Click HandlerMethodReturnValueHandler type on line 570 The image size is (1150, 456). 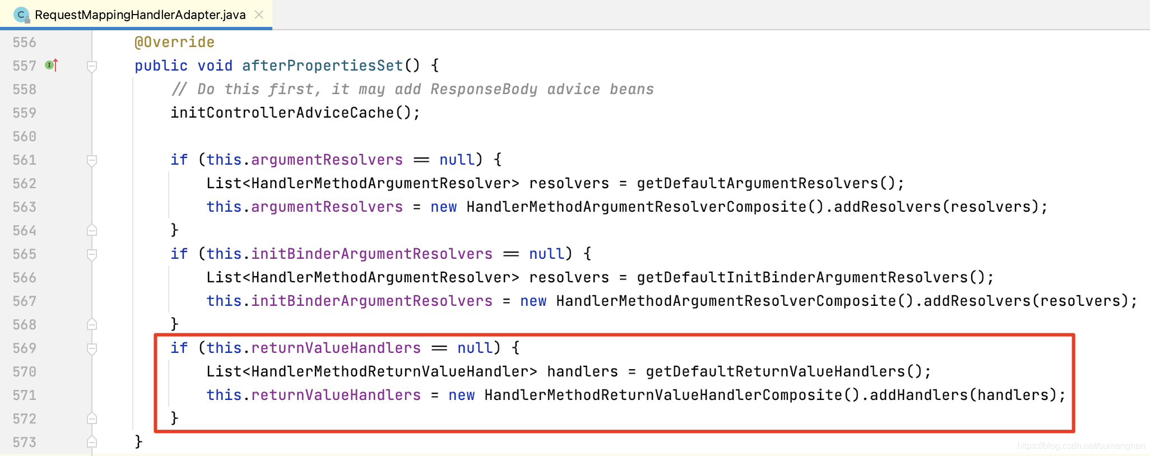pyautogui.click(x=389, y=372)
